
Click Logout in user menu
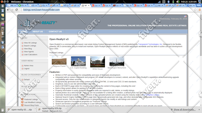(26, 68)
